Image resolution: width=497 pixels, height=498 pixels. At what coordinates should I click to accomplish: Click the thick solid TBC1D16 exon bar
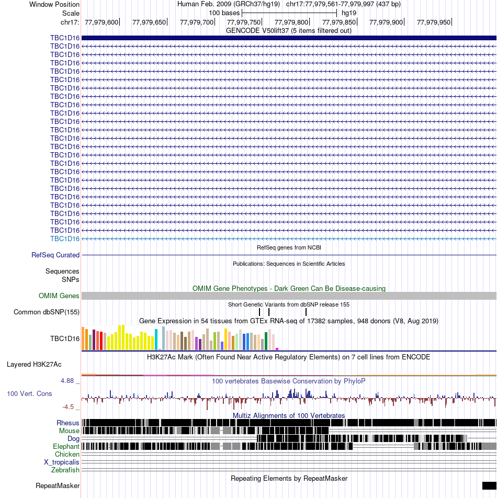pyautogui.click(x=289, y=38)
